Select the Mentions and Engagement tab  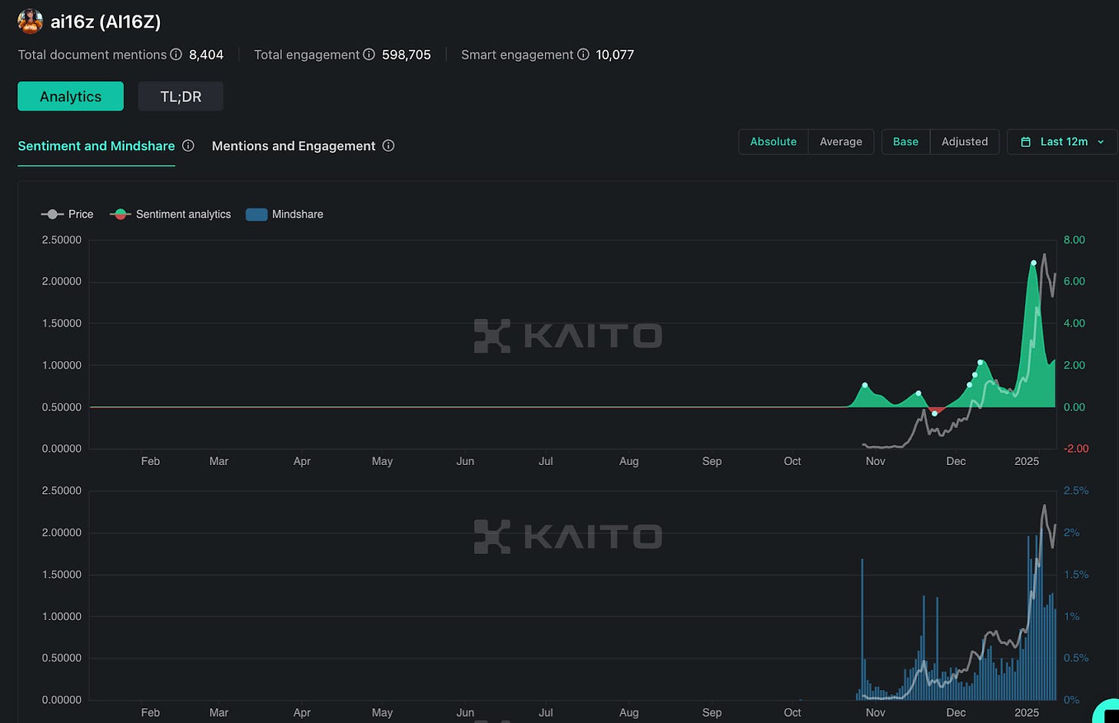(x=294, y=146)
